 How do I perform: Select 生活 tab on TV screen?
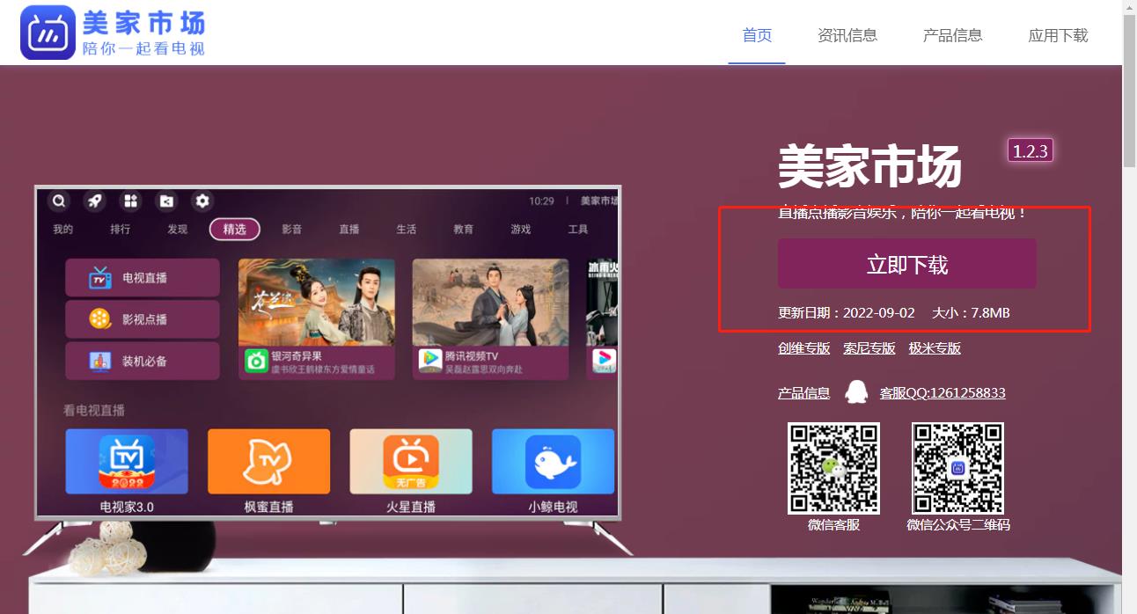click(406, 230)
